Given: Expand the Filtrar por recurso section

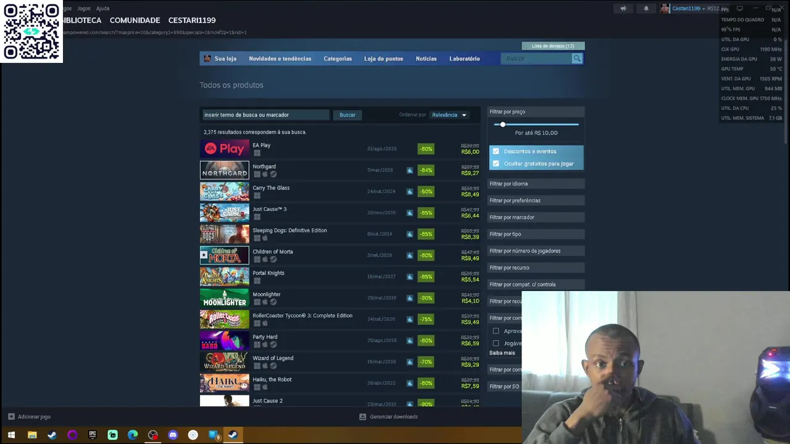Looking at the screenshot, I should (536, 268).
